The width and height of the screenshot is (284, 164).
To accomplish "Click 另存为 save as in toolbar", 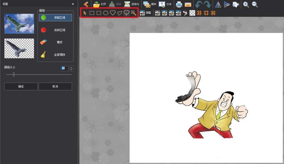I will click(131, 5).
